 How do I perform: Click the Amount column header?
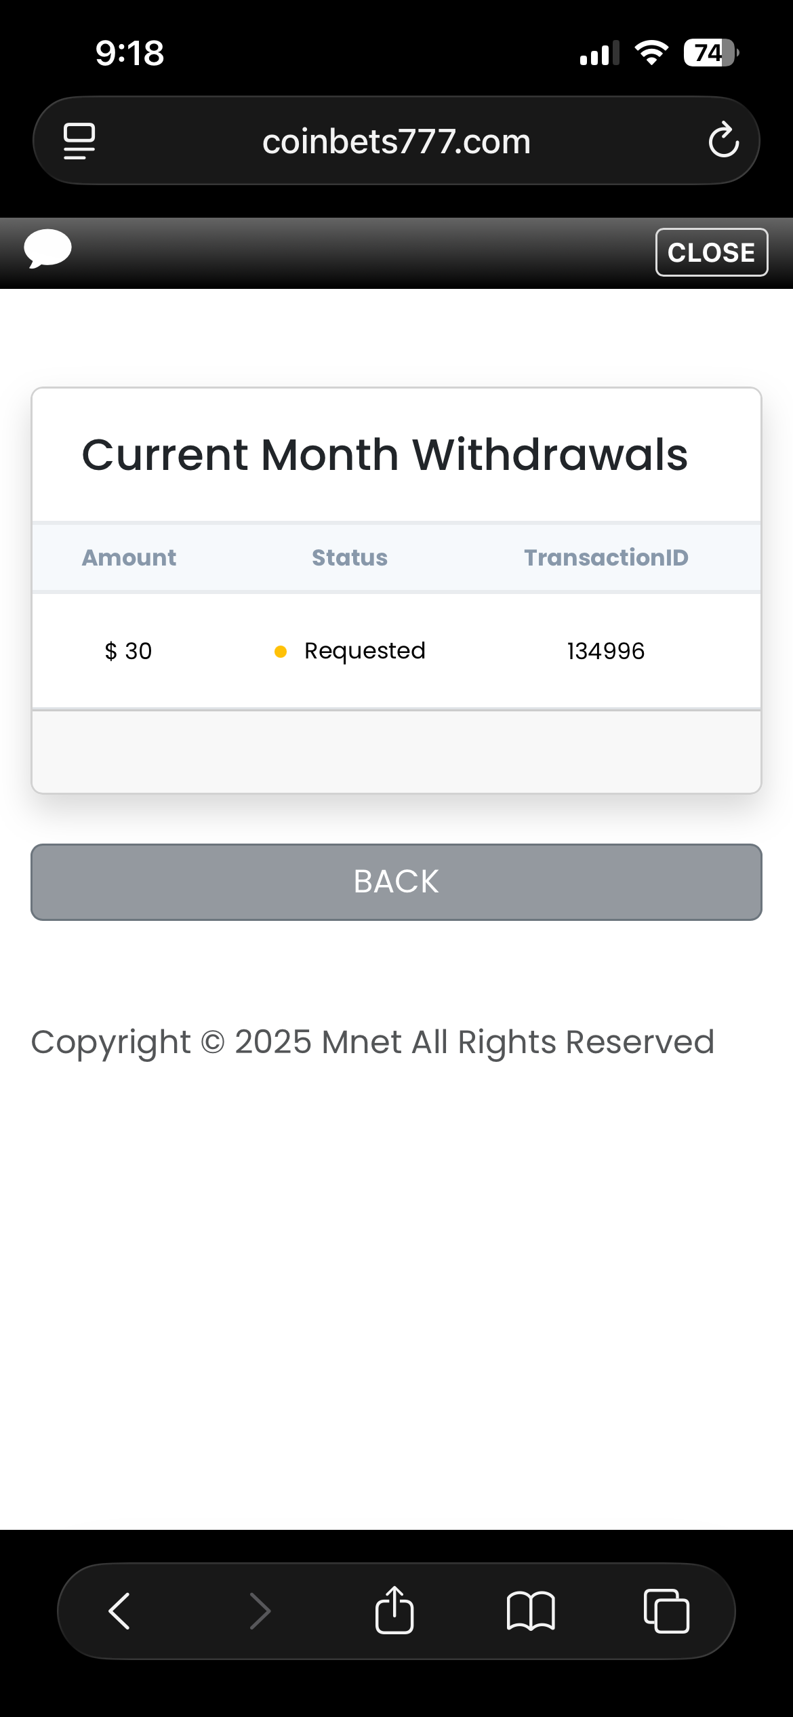pos(129,557)
